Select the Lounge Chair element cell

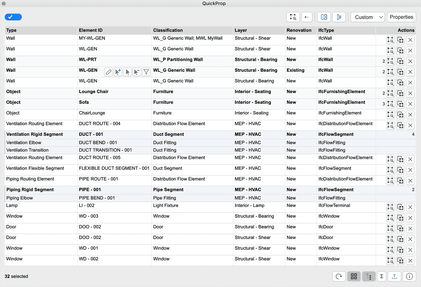click(94, 92)
